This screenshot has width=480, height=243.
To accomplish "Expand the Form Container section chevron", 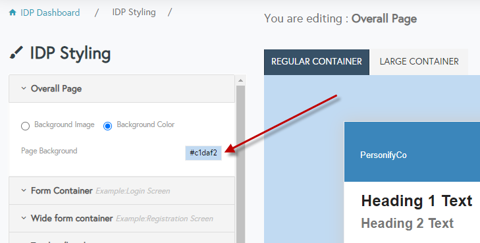I will pyautogui.click(x=24, y=190).
